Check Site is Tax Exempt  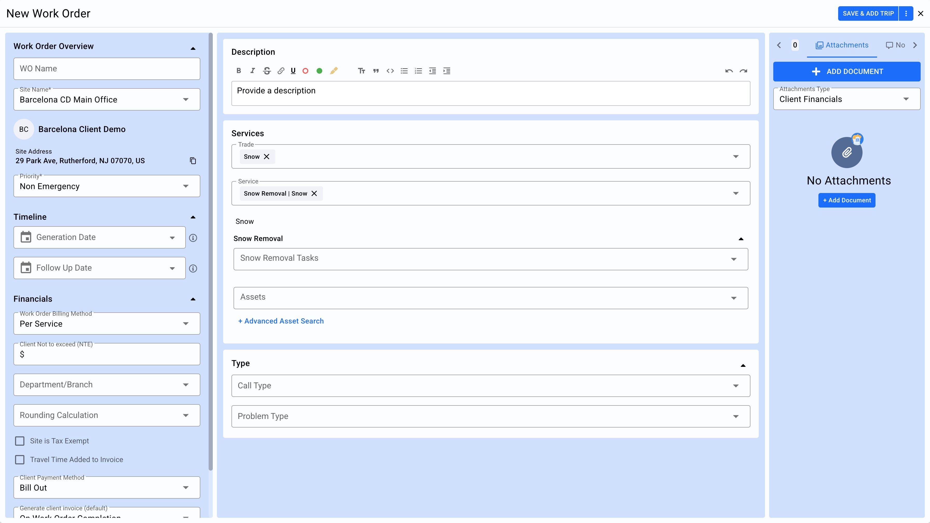pyautogui.click(x=20, y=441)
